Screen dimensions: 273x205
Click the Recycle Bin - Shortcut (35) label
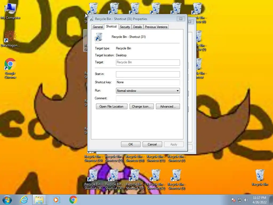tap(93, 159)
